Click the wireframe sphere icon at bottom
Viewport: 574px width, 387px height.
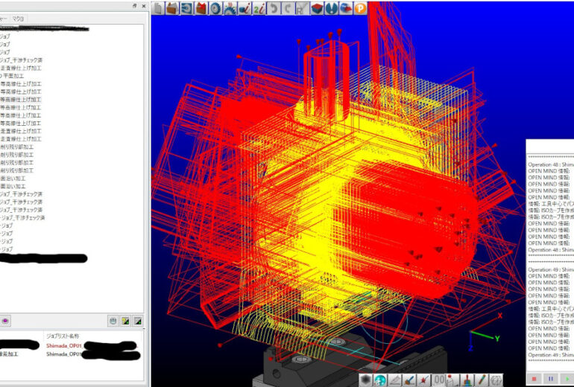[x=496, y=380]
